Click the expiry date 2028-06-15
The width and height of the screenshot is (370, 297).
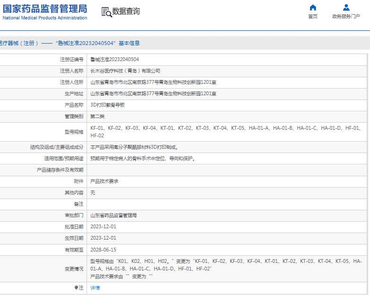[103, 250]
